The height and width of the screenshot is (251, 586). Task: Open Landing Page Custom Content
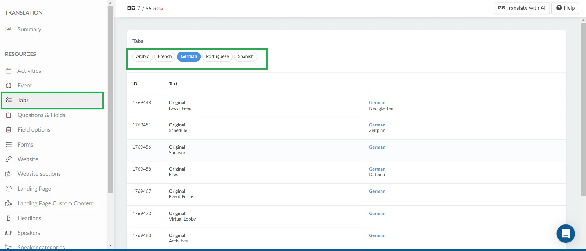click(x=56, y=203)
